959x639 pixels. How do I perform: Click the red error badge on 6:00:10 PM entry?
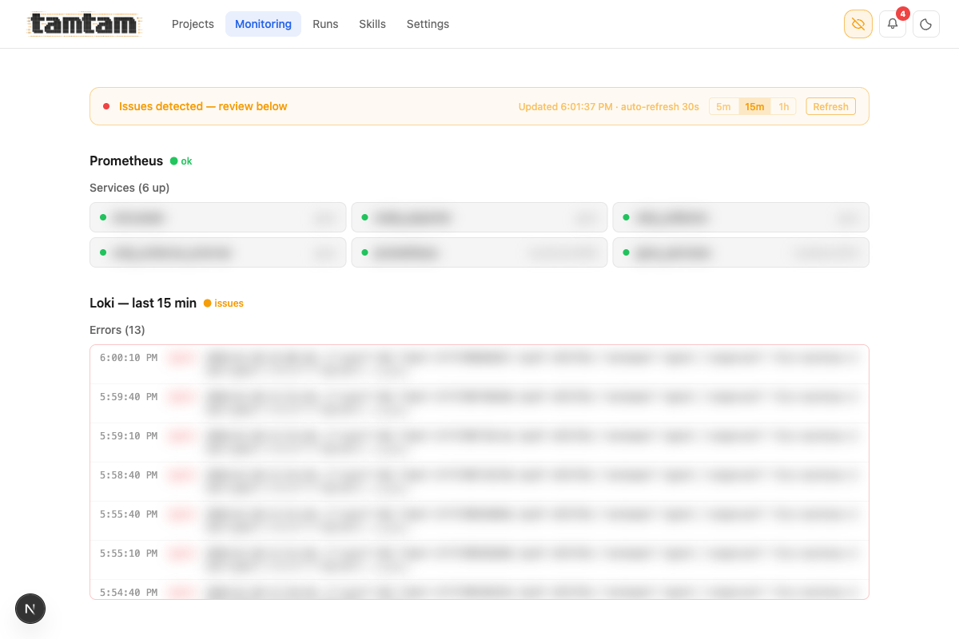coord(181,358)
